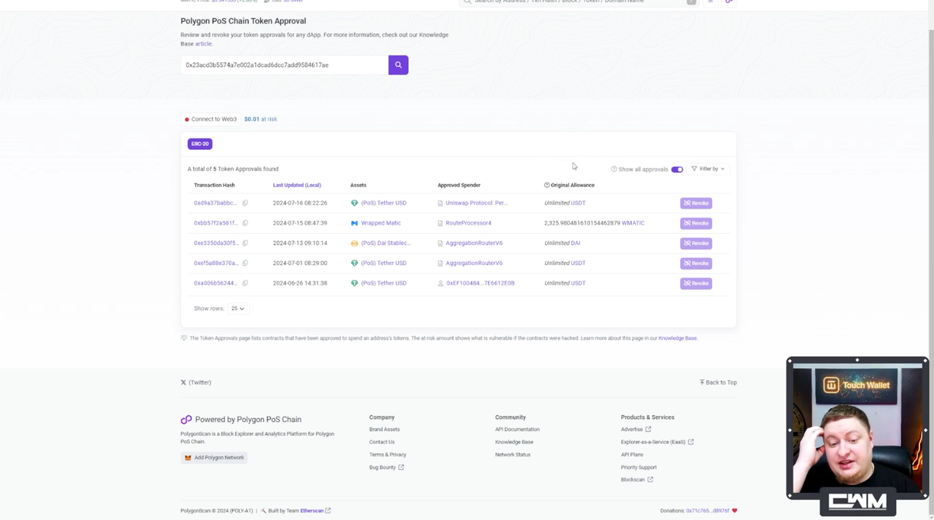Click the Wrapped Matic token icon

click(x=354, y=223)
